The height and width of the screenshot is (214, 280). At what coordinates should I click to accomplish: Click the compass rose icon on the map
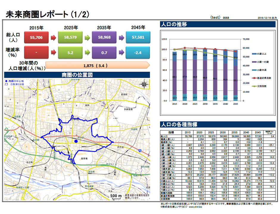coord(145,84)
